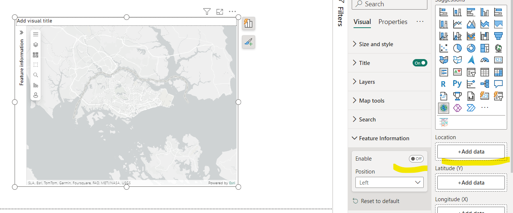This screenshot has width=513, height=213.
Task: Choose the Decomposition tree visual
Action: pos(485,84)
